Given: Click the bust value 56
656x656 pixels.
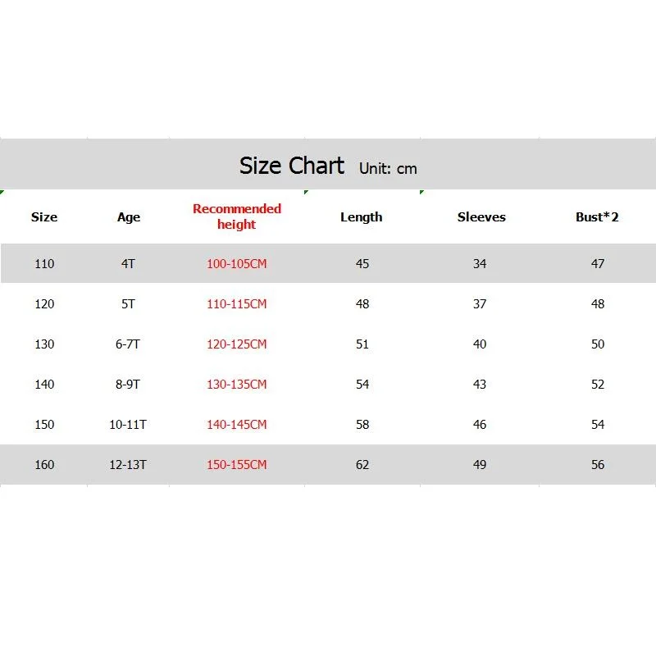Looking at the screenshot, I should [x=598, y=464].
